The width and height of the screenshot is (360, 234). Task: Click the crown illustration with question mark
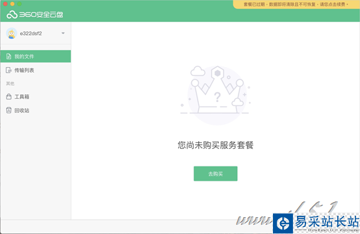pos(215,95)
